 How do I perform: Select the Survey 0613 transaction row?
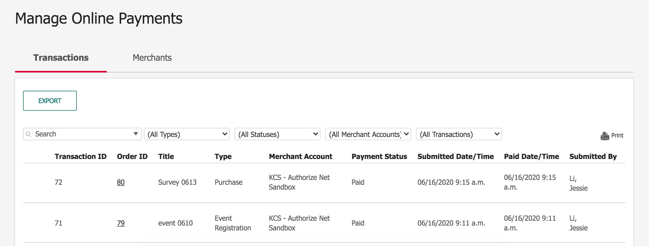(x=177, y=182)
